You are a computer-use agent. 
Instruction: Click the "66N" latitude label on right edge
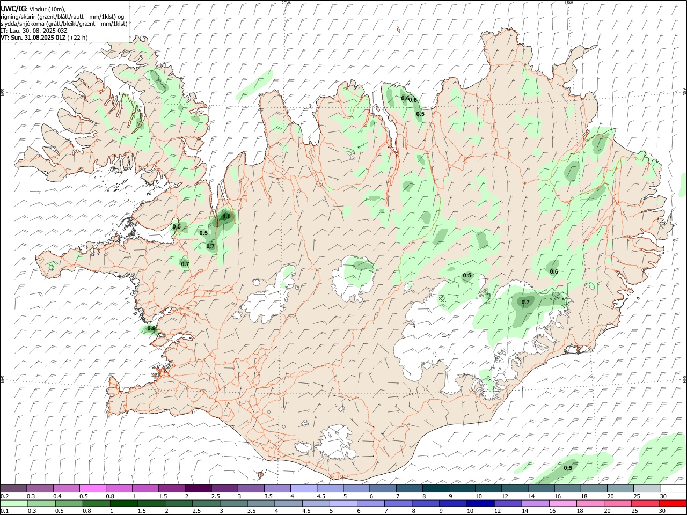(684, 92)
